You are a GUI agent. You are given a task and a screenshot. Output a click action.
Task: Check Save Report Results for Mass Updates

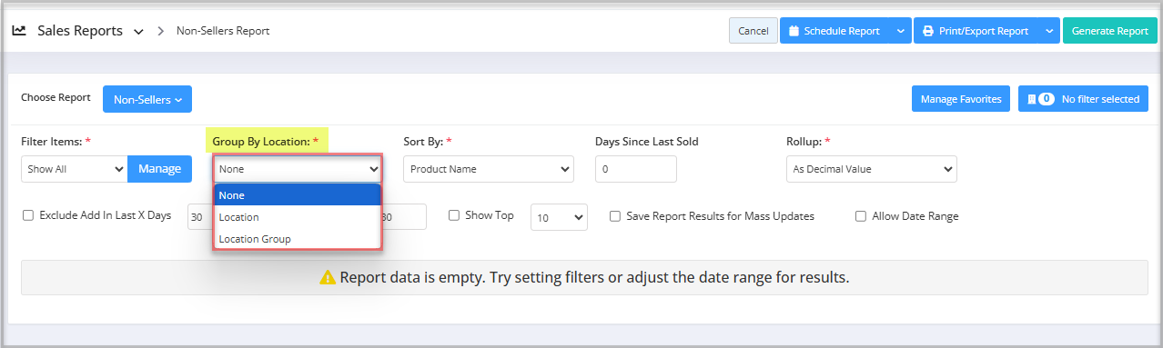pos(615,216)
